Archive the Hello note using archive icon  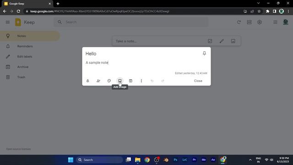click(130, 81)
